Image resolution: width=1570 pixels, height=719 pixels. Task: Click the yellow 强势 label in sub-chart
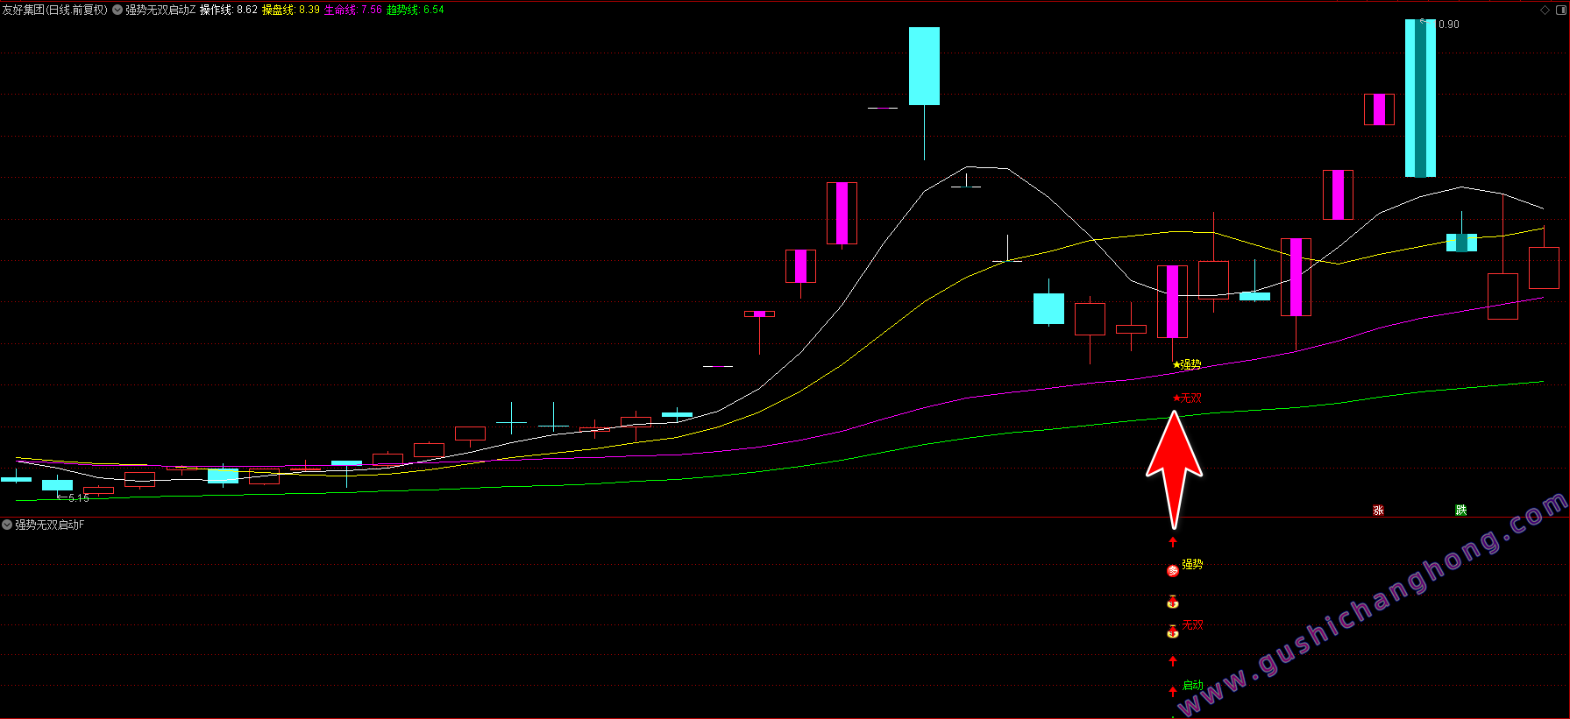tap(1192, 565)
